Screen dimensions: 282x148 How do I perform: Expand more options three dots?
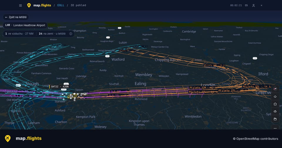tap(275, 128)
